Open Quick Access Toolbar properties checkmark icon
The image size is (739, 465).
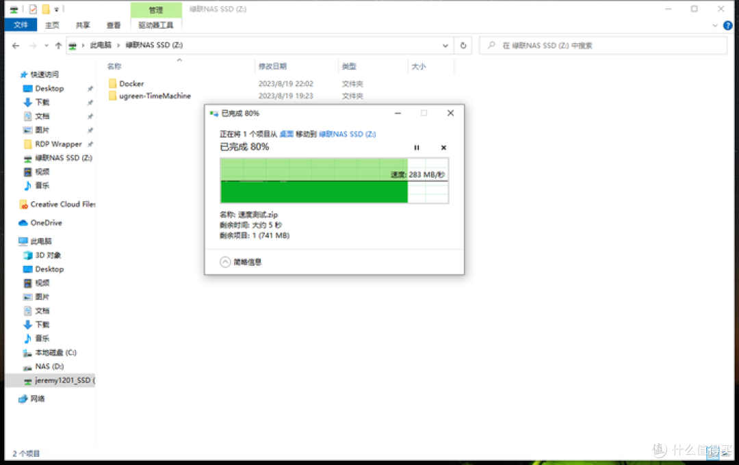[x=33, y=9]
